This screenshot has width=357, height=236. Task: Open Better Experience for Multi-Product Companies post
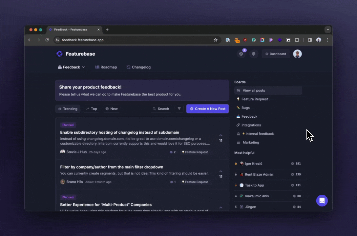[106, 205]
